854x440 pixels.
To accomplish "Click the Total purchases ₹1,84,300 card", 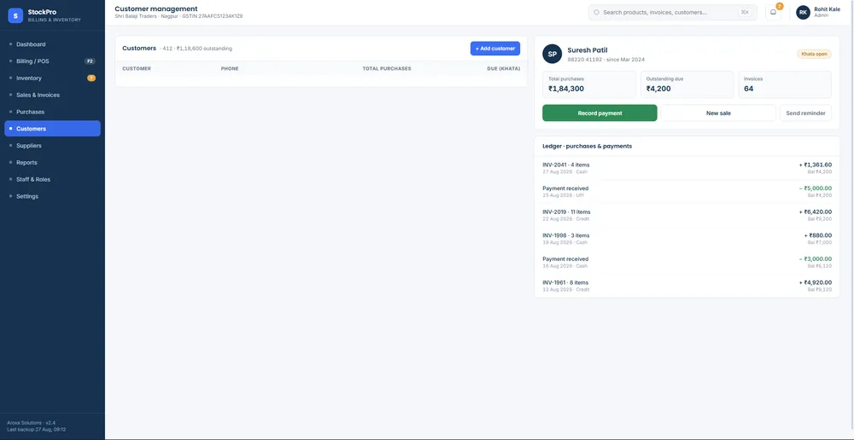I will [x=589, y=84].
